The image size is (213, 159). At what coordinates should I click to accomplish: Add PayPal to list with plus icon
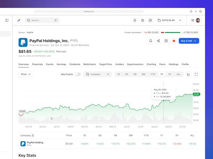[166, 41]
